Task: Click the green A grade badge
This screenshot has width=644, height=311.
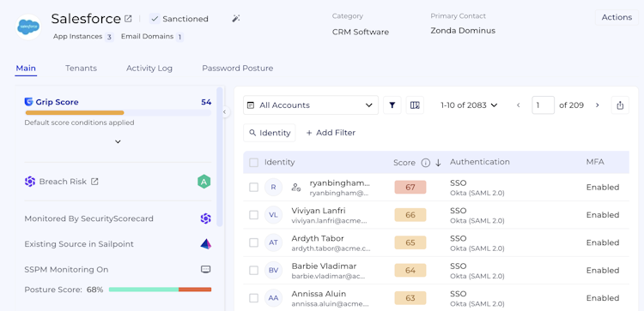Action: 204,182
